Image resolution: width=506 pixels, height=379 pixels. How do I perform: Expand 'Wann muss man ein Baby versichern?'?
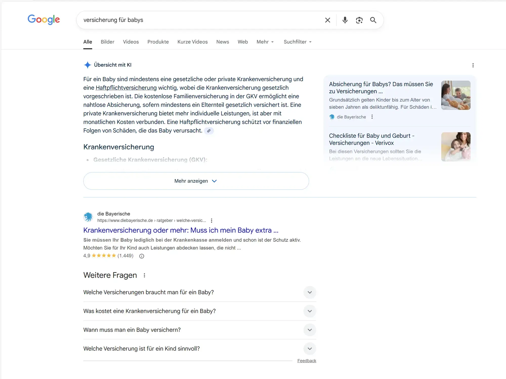(x=310, y=330)
